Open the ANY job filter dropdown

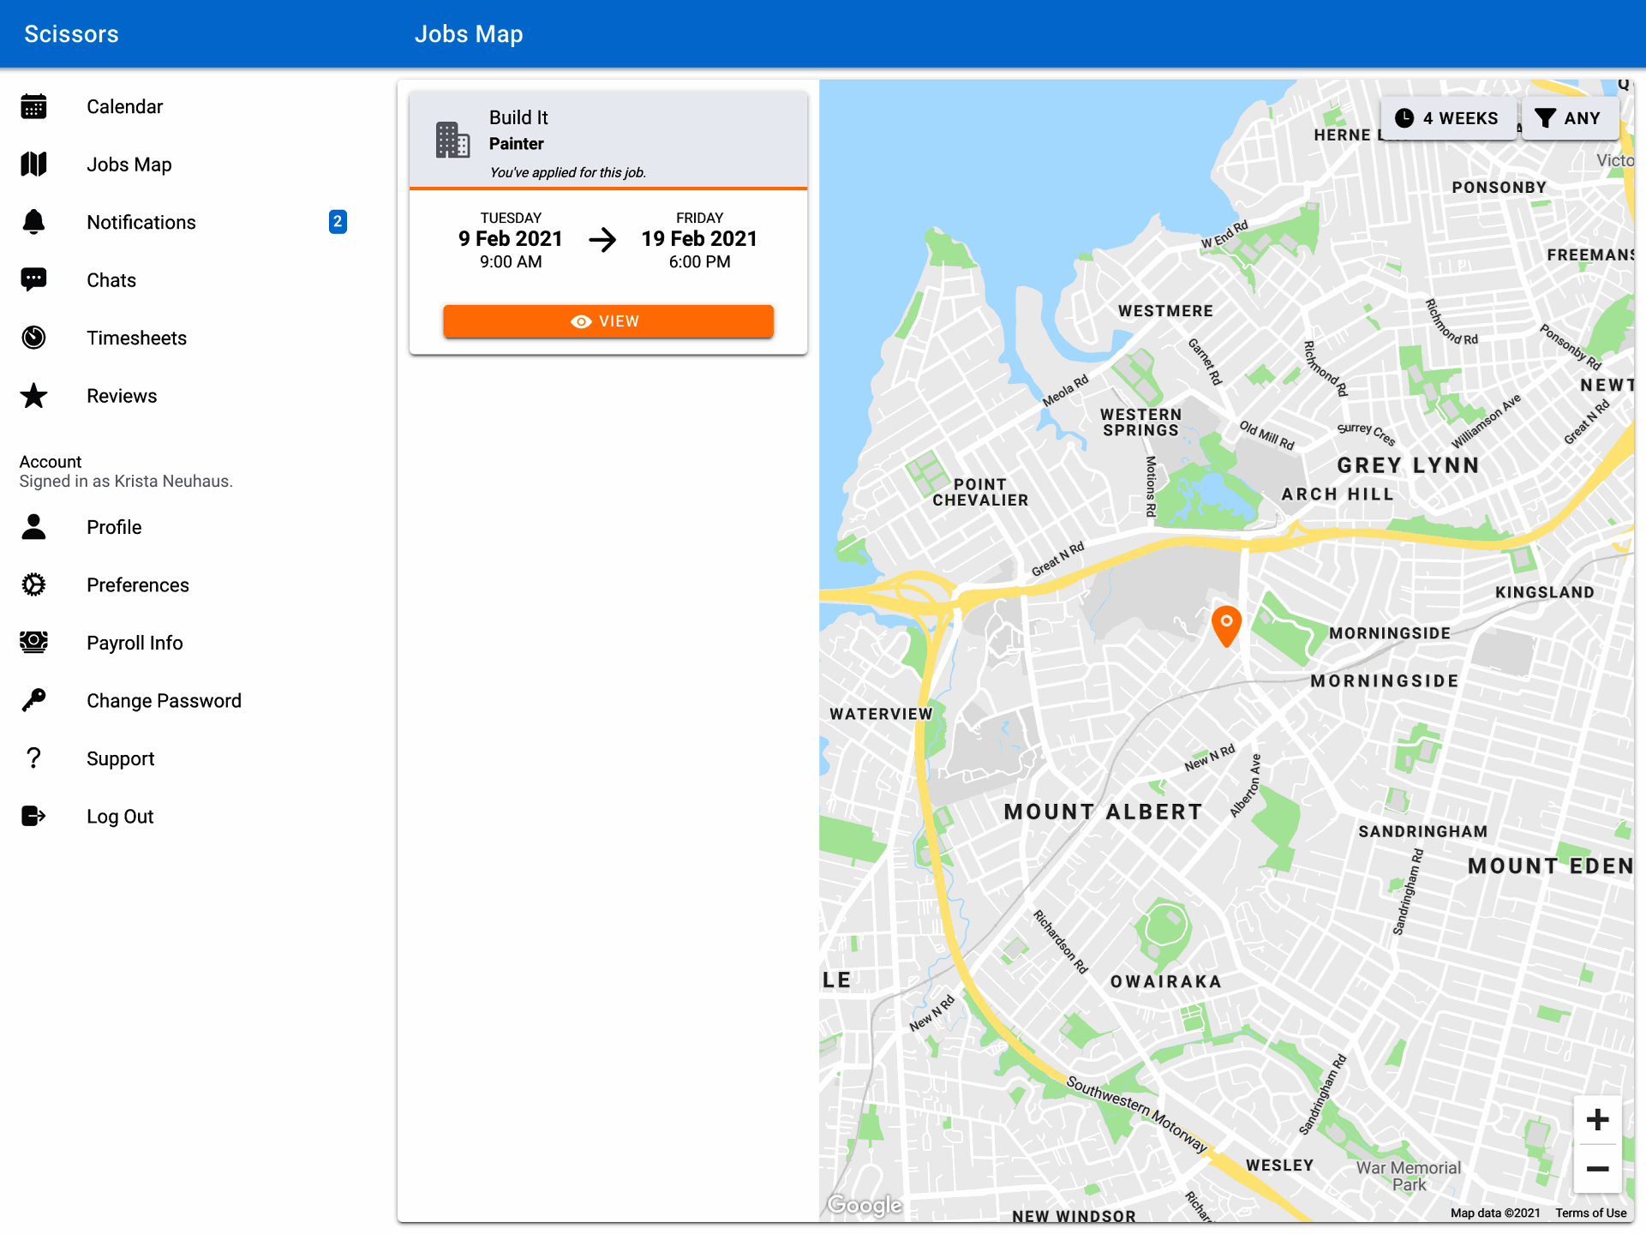pyautogui.click(x=1569, y=118)
